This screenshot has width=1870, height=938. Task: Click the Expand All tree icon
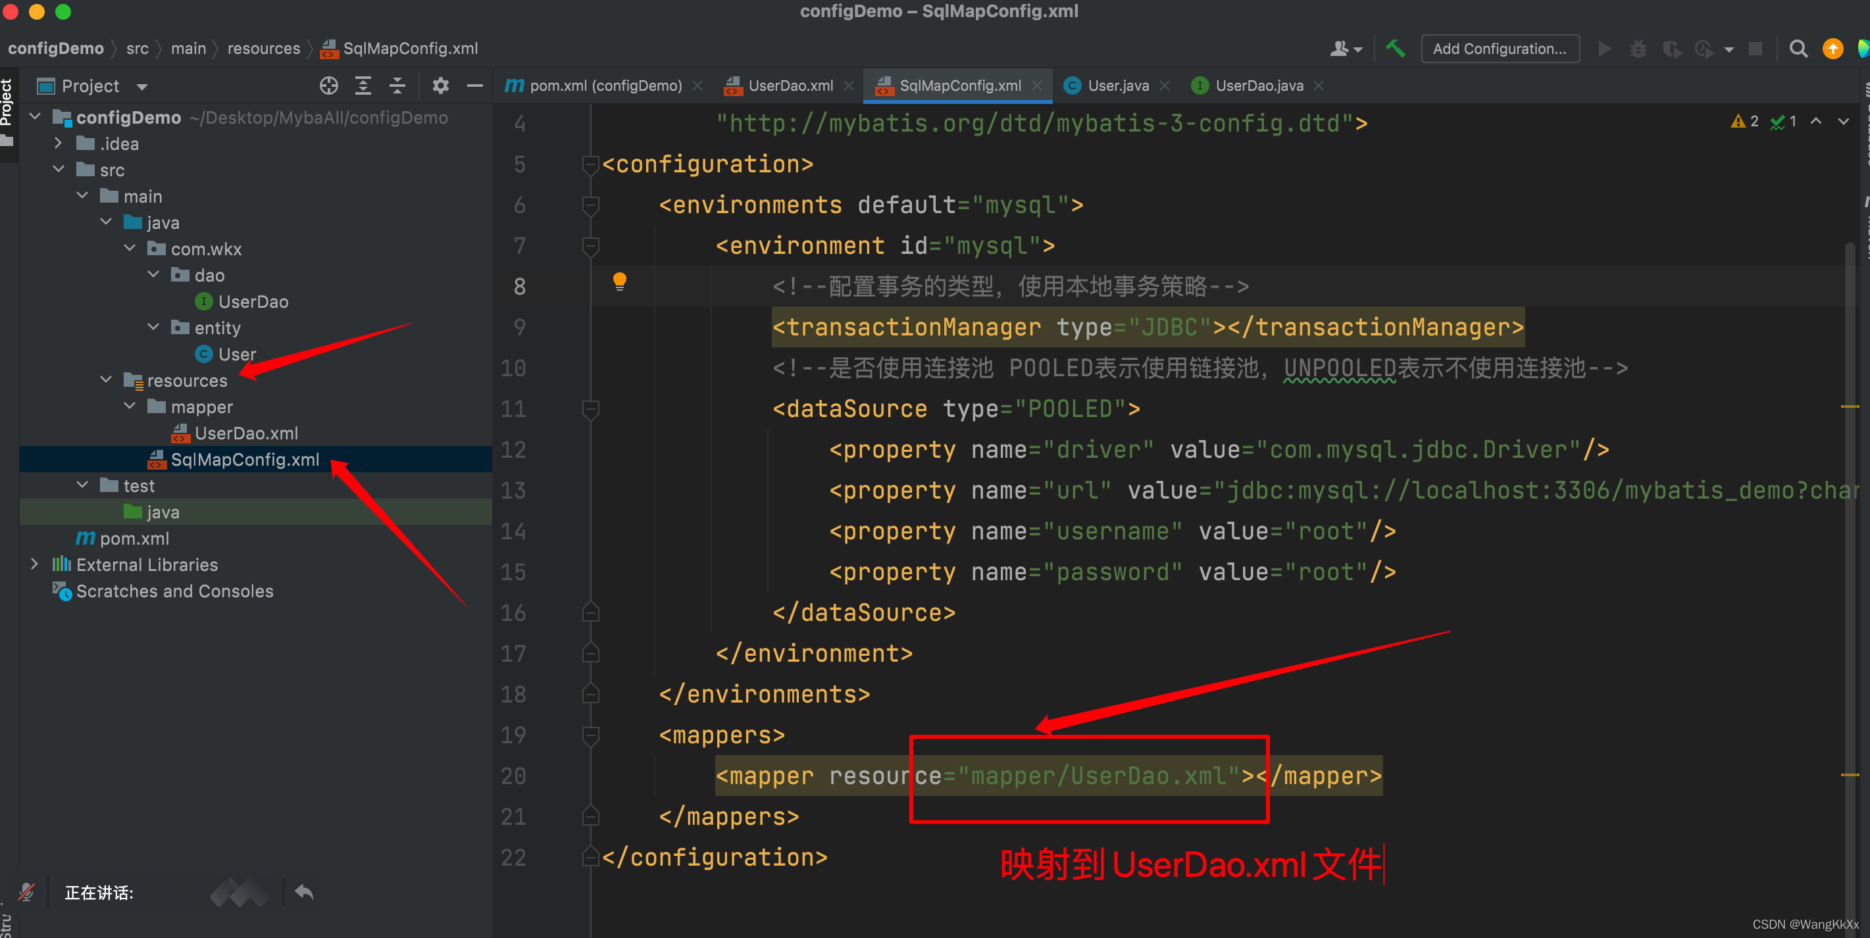pyautogui.click(x=363, y=86)
